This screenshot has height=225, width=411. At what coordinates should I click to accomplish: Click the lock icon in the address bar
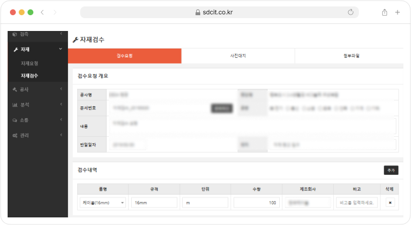point(198,12)
